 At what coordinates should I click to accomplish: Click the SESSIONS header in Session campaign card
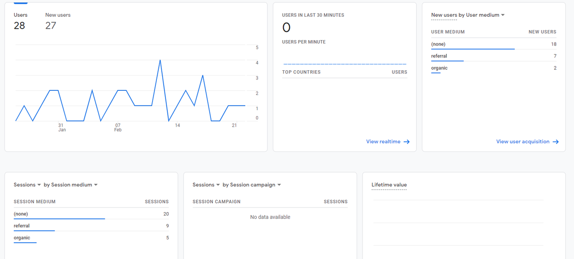[336, 202]
